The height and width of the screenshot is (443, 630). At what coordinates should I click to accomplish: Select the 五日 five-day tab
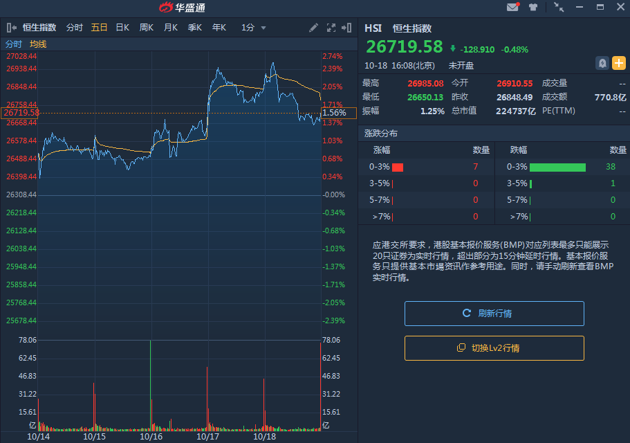[x=99, y=28]
